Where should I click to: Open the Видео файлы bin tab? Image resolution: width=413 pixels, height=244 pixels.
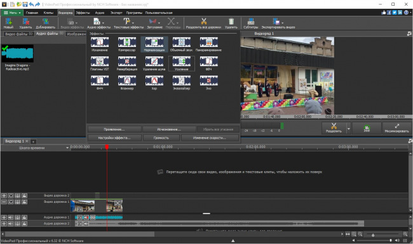(x=18, y=34)
